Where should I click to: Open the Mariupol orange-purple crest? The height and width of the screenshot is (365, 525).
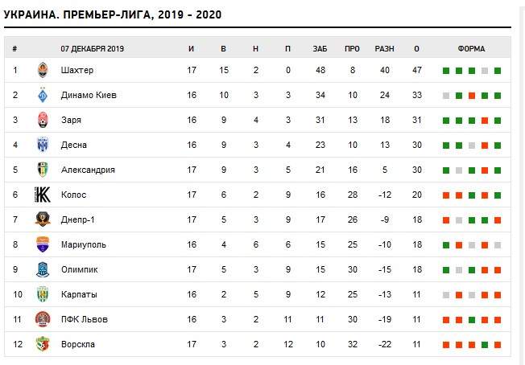[43, 244]
